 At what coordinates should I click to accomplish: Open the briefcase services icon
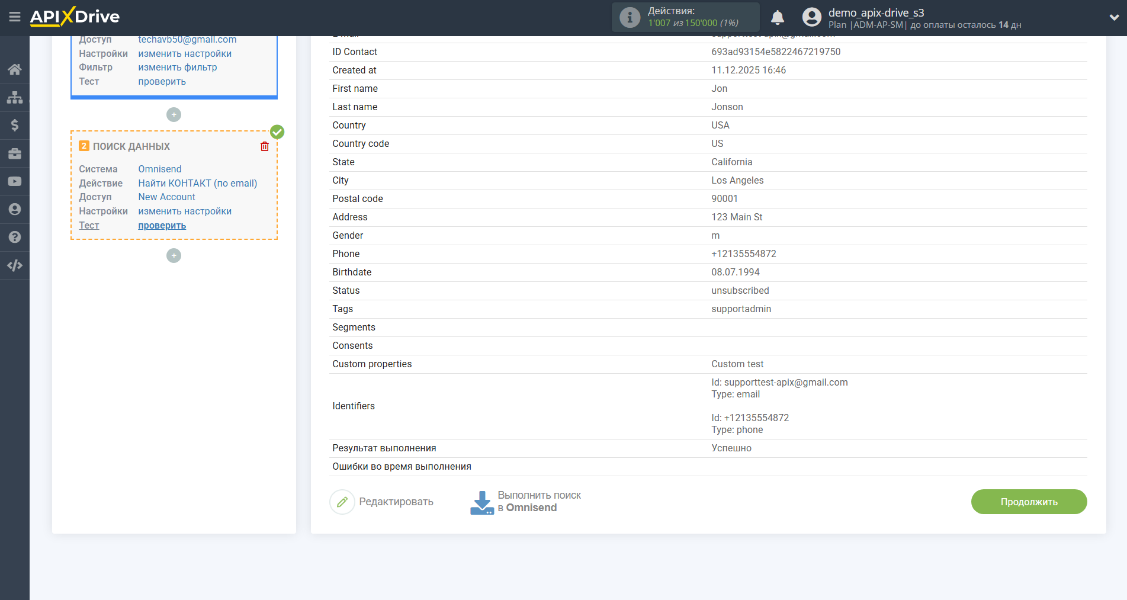(15, 153)
